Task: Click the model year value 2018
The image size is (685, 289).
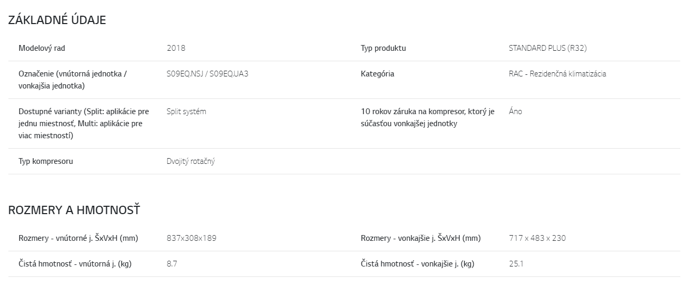Action: point(176,48)
